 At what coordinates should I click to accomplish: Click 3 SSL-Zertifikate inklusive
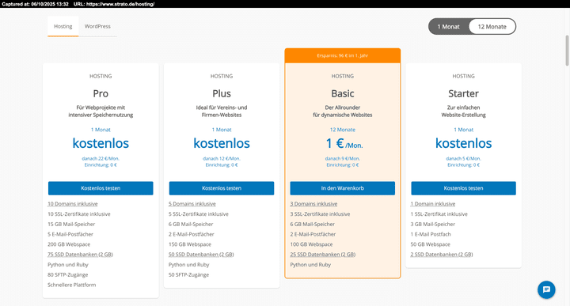pyautogui.click(x=320, y=214)
